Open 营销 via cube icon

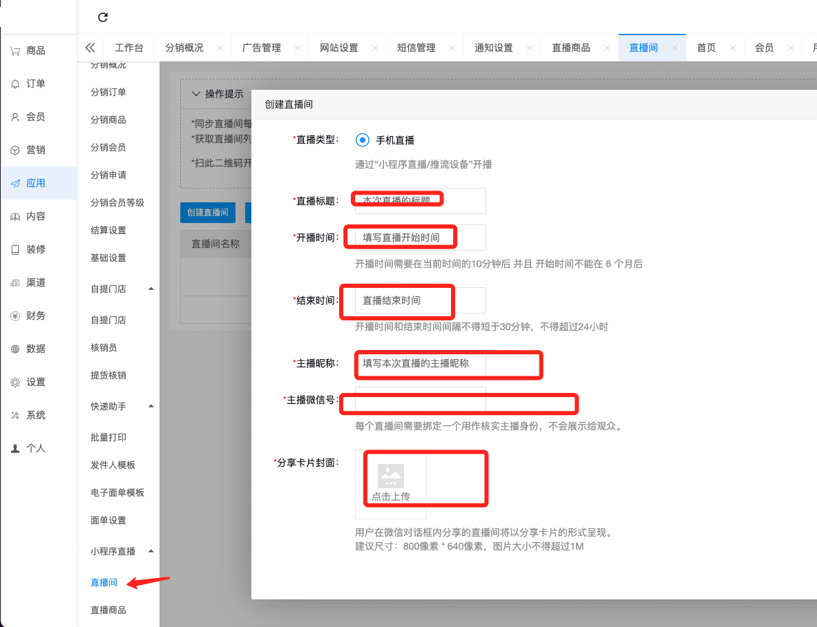pos(15,150)
